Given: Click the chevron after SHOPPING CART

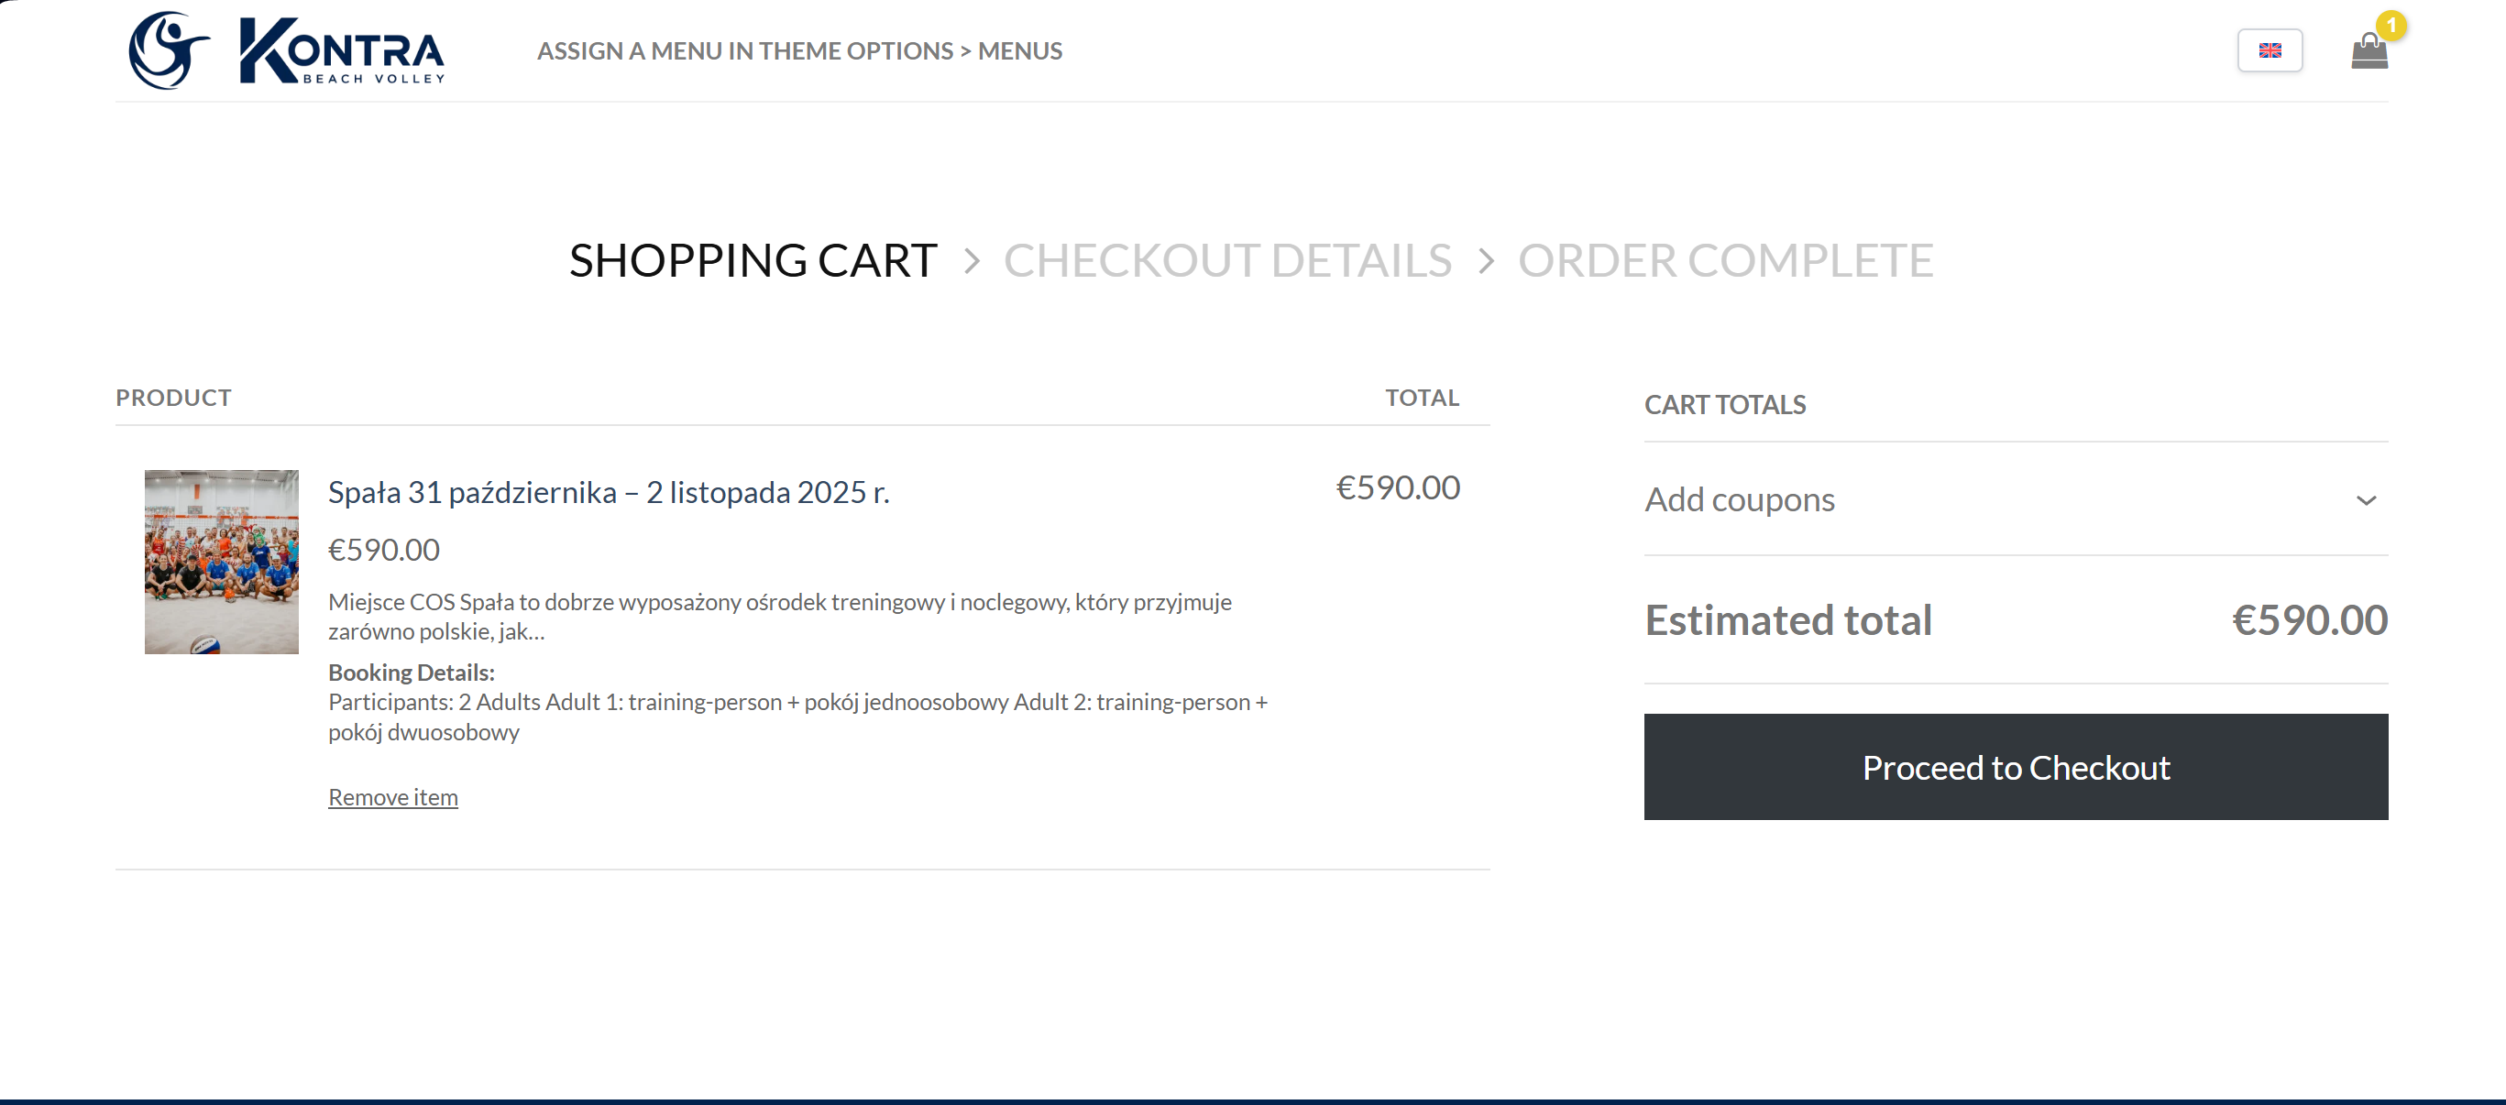Looking at the screenshot, I should click(971, 261).
